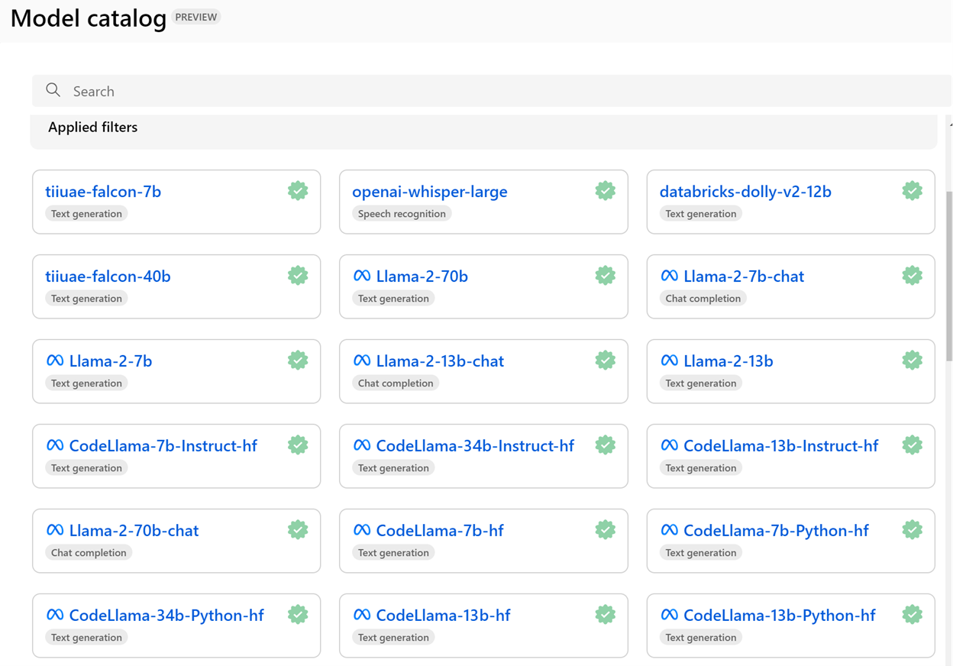Click Meta logo beside CodeLlama-13b-Python-hf
The height and width of the screenshot is (666, 953).
click(x=669, y=615)
